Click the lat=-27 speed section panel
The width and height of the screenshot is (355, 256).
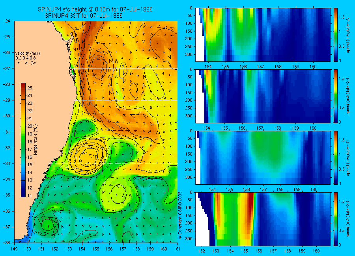(263, 35)
